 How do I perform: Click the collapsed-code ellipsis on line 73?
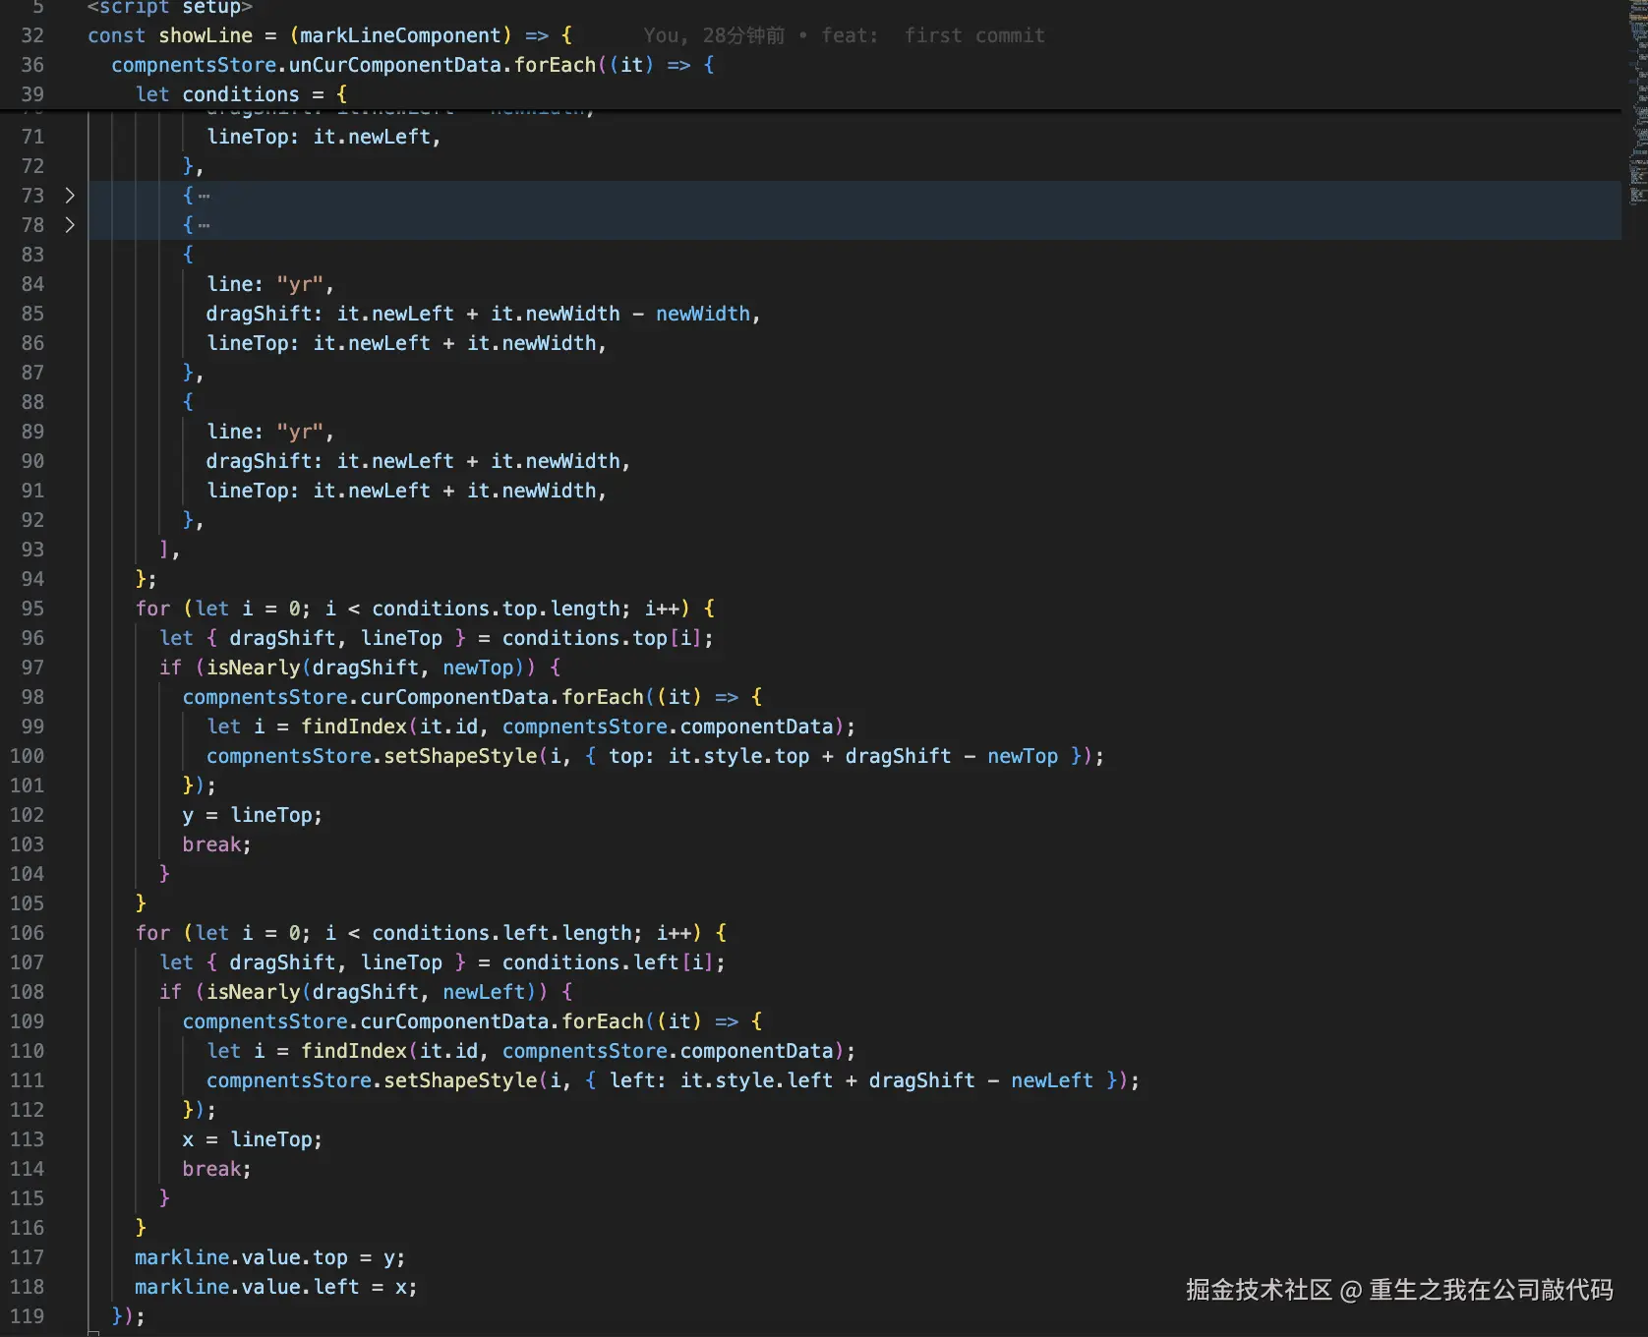tap(204, 197)
